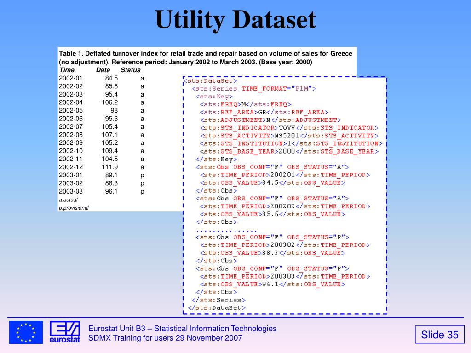This screenshot has height=353, width=471.
Task: Click the STS_INDICATOR TOVV line
Action: point(289,128)
